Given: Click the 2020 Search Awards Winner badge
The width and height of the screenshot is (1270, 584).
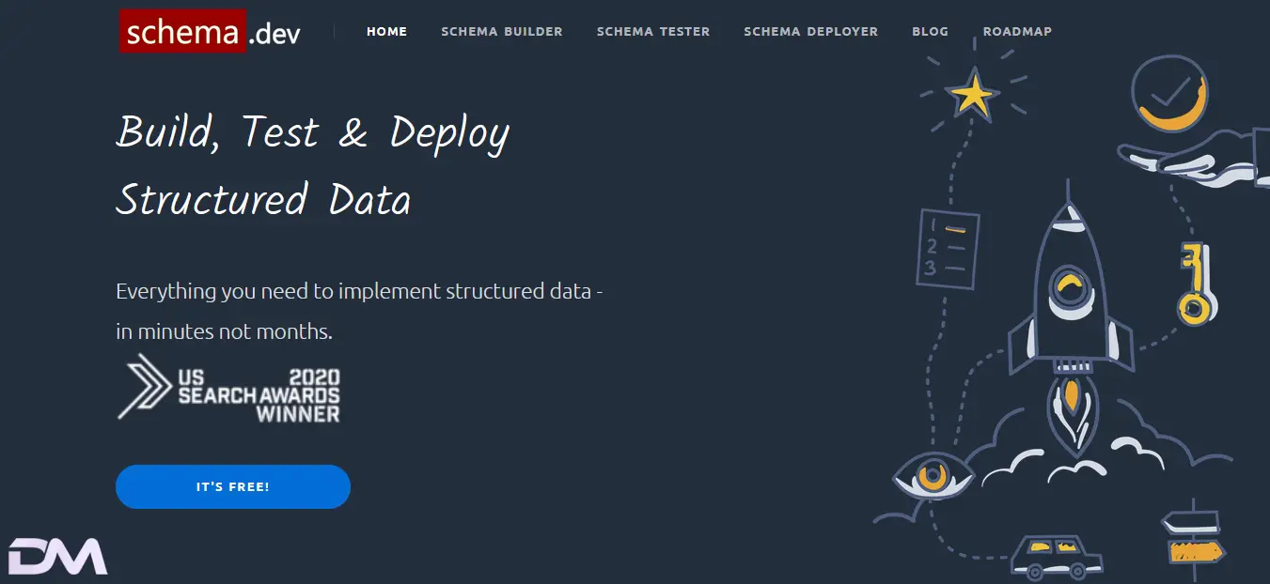Looking at the screenshot, I should [259, 394].
